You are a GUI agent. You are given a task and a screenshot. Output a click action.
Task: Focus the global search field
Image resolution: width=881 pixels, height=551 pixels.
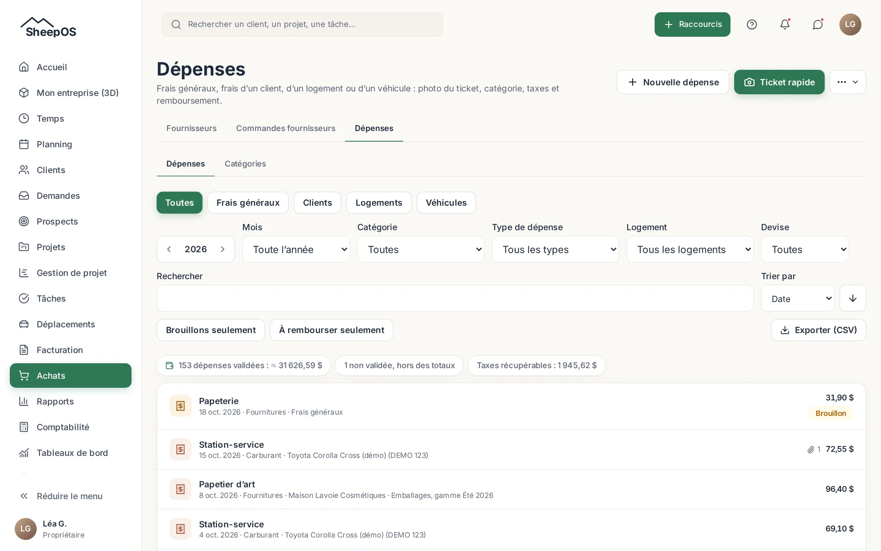[x=302, y=24]
